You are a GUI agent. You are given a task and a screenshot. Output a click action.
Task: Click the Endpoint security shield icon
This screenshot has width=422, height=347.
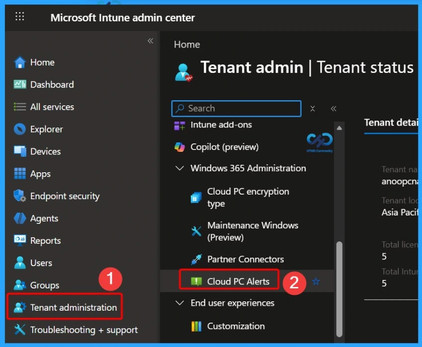click(x=20, y=196)
